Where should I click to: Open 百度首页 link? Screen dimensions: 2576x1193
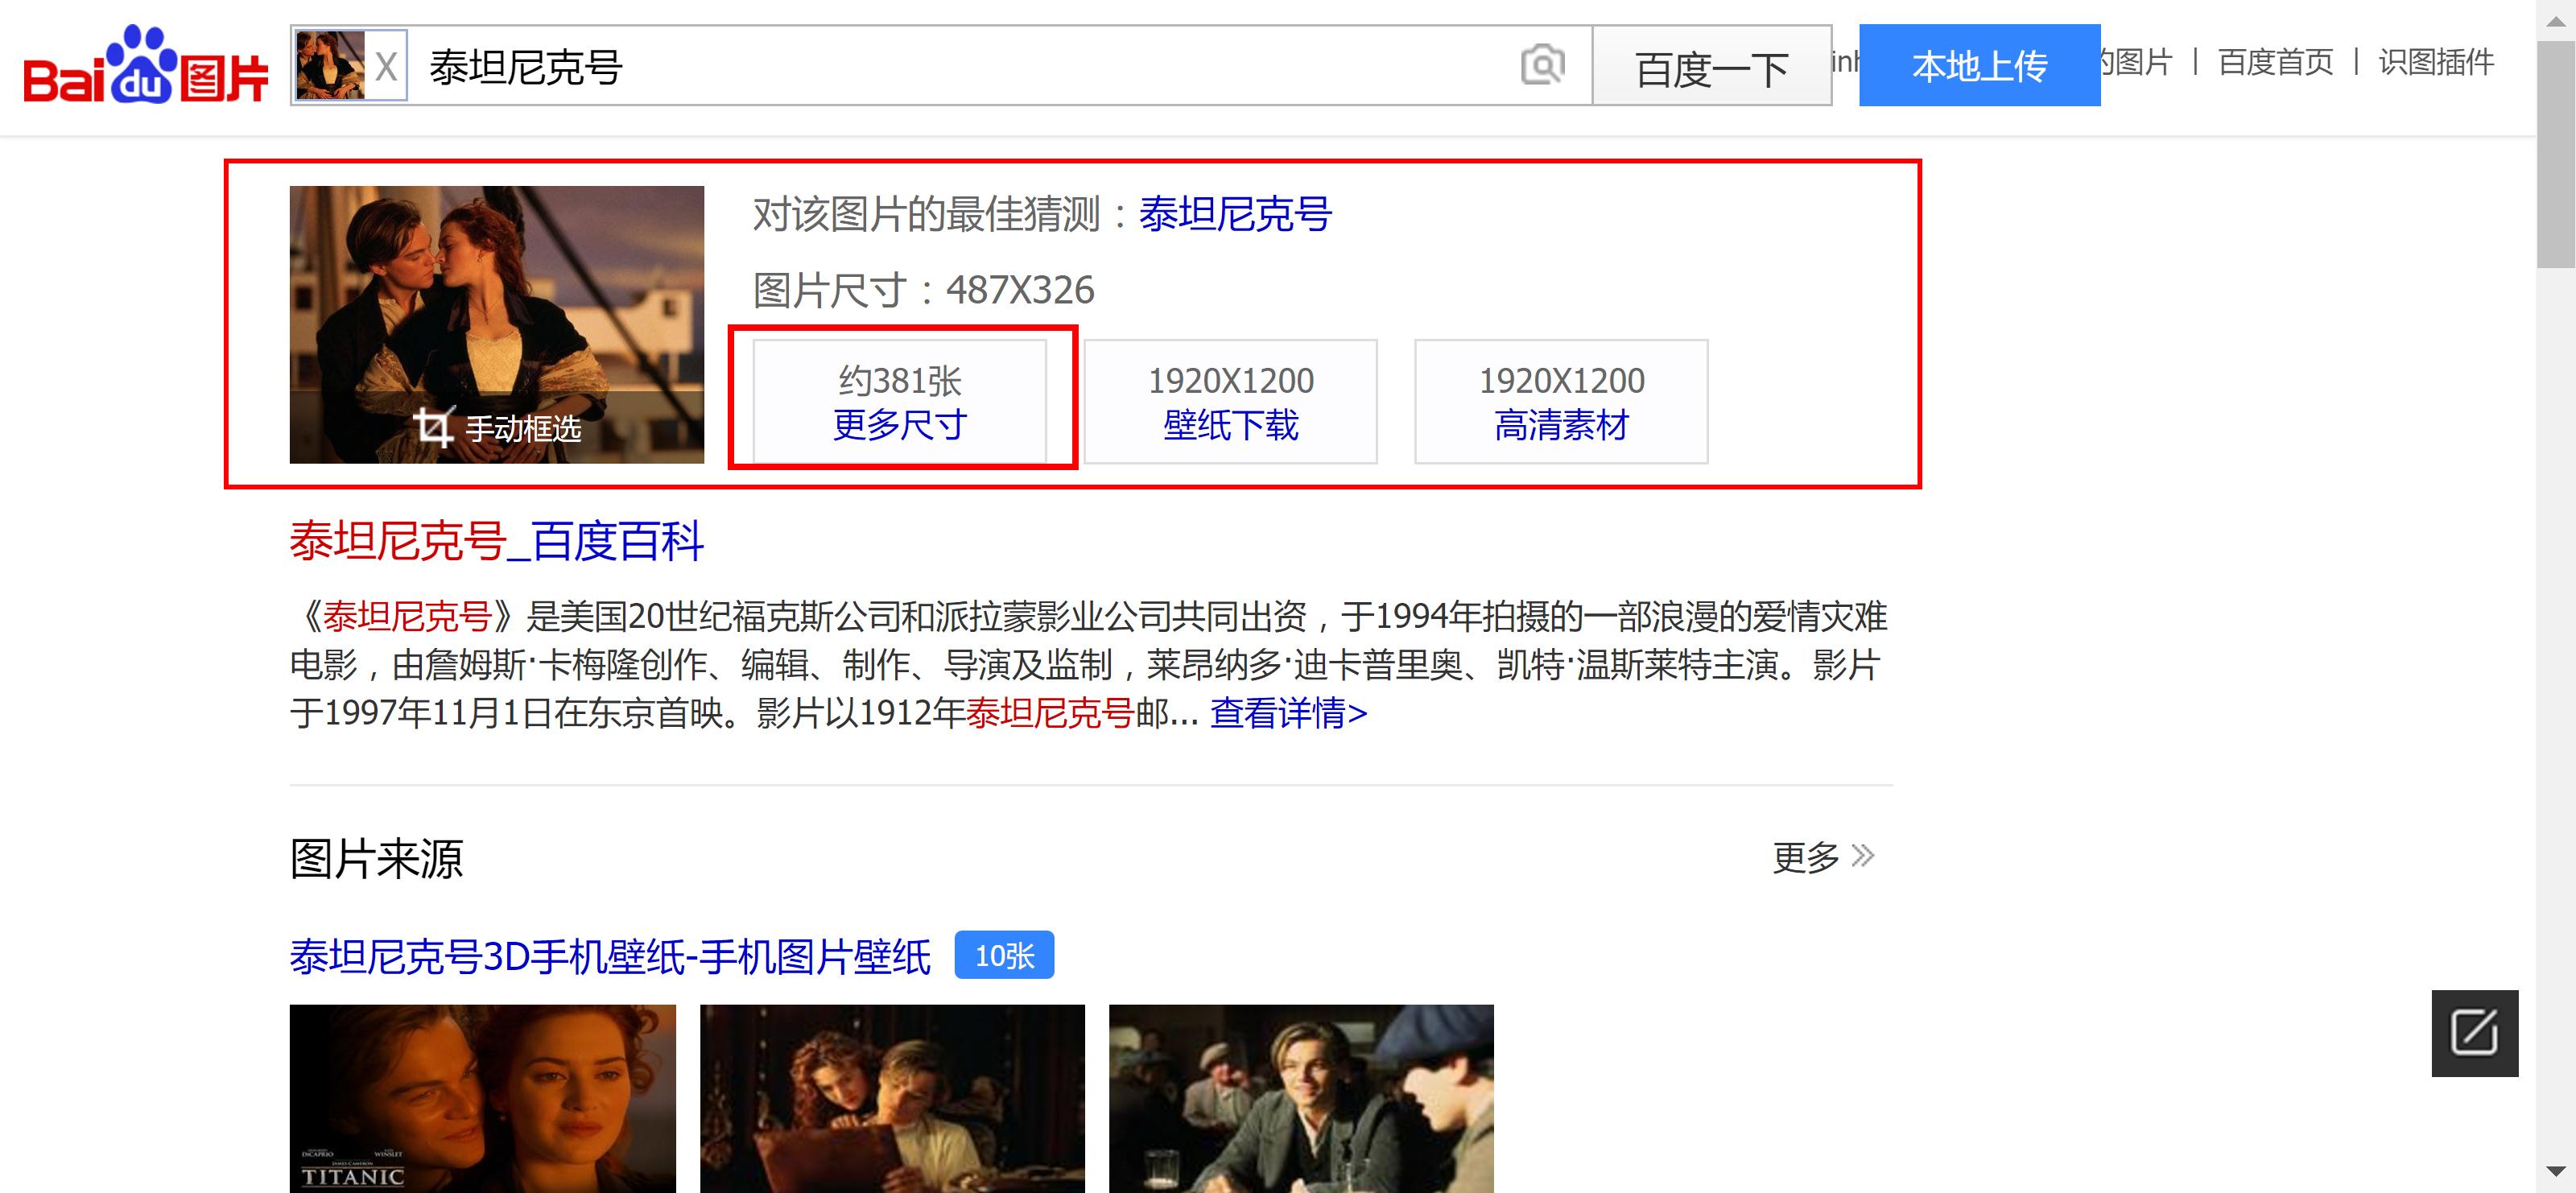click(2275, 62)
